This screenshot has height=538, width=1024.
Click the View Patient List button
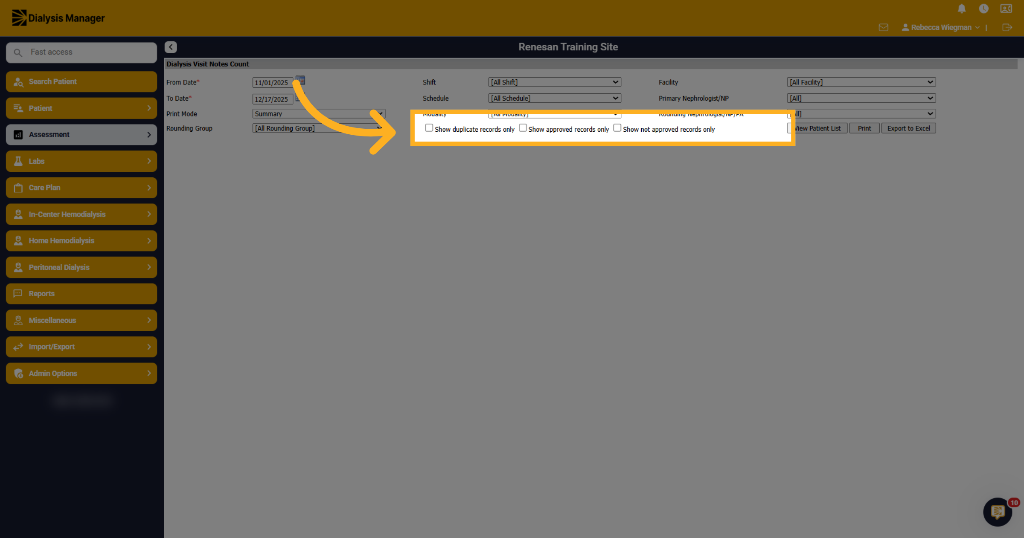[x=817, y=128]
